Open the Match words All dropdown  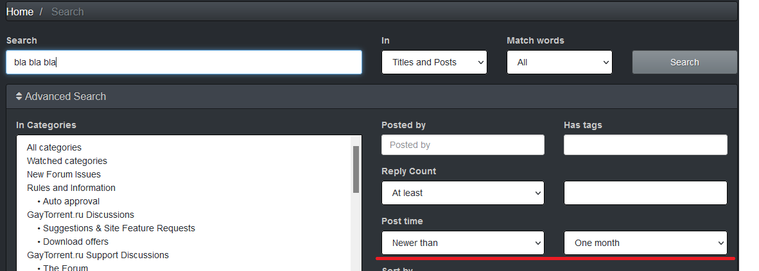[x=559, y=62]
